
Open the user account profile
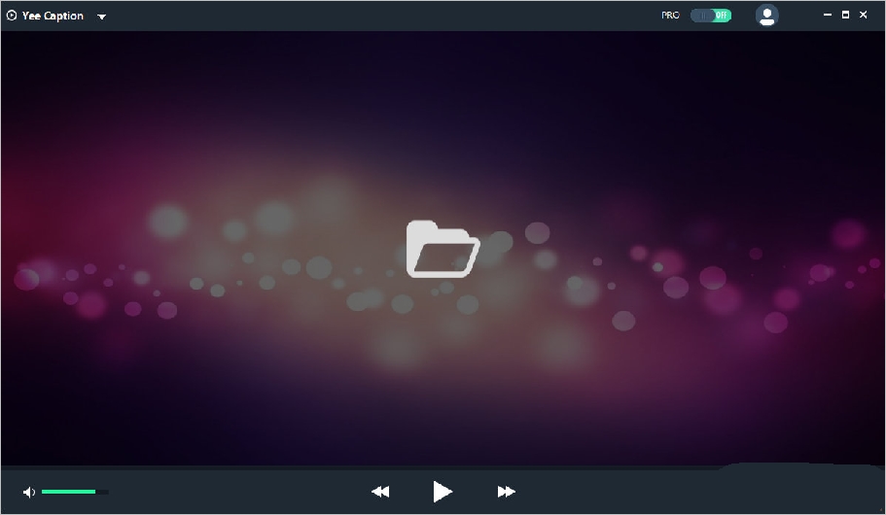[766, 16]
